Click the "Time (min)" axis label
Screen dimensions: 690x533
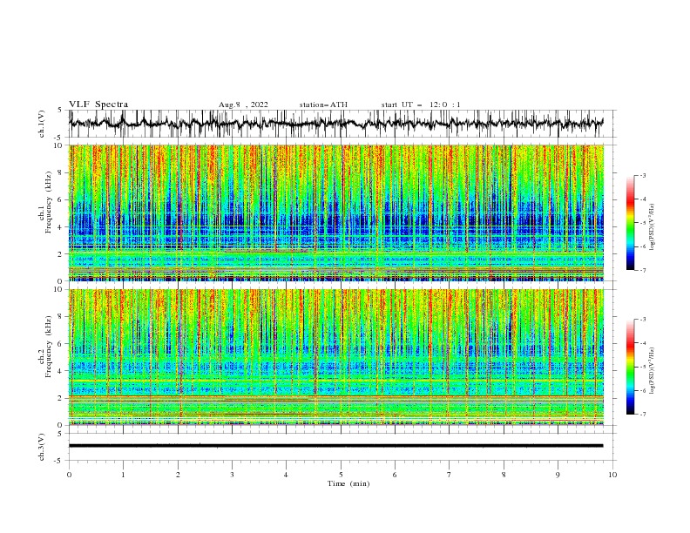[x=348, y=483]
